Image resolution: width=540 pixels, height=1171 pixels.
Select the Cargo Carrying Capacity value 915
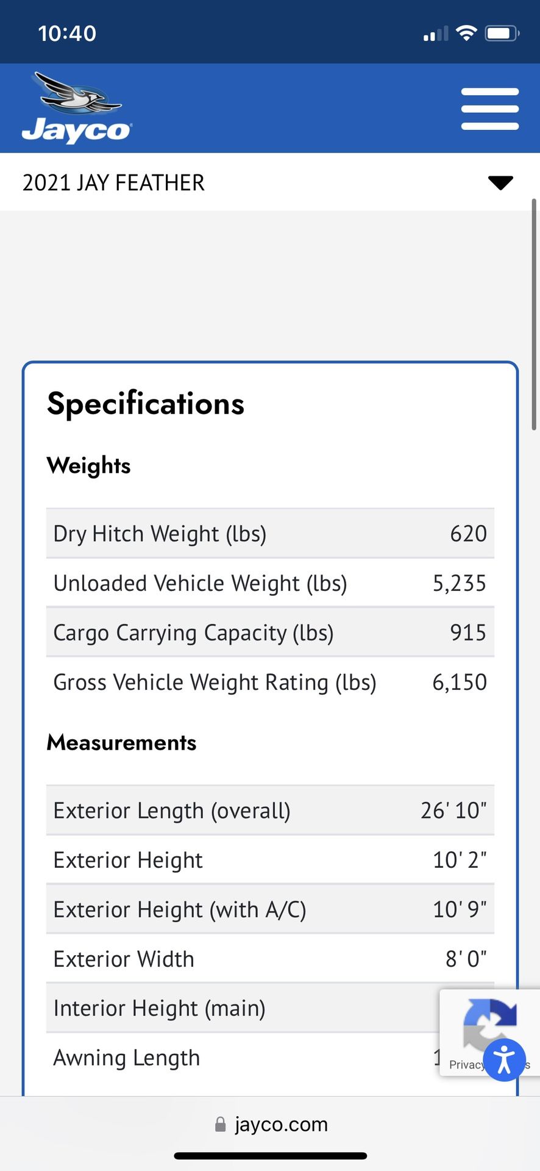coord(468,632)
